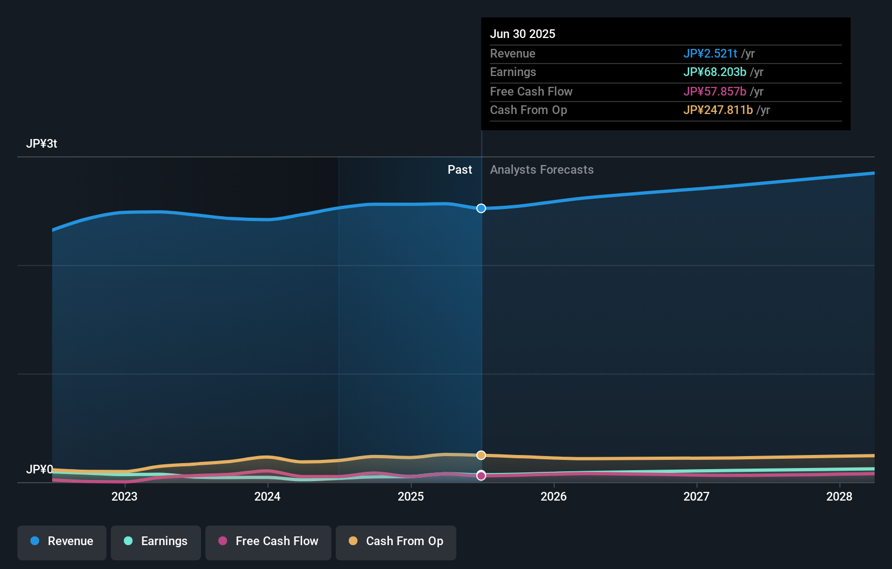
Task: Click the Revenue marker on the dividing line
Action: tap(481, 208)
